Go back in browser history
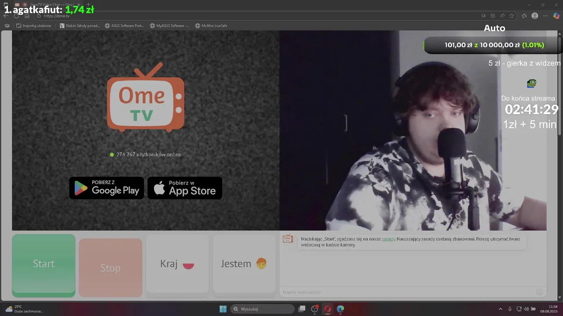The image size is (563, 316). pos(6,16)
